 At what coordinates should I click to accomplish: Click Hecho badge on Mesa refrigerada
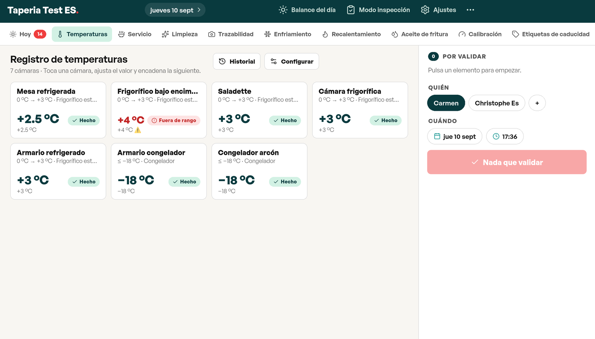pyautogui.click(x=84, y=120)
